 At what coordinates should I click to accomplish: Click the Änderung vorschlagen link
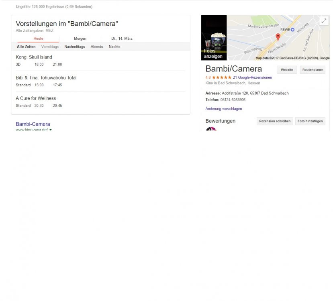(224, 109)
